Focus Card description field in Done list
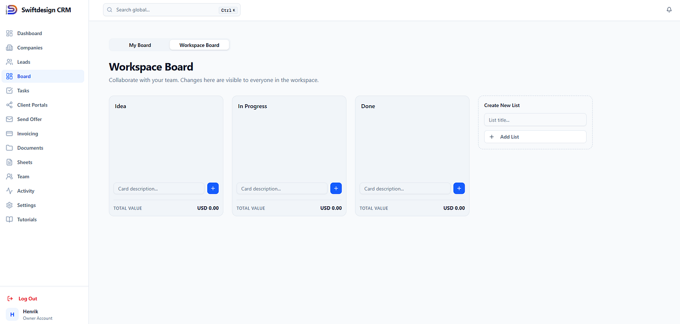The image size is (680, 324). click(405, 188)
